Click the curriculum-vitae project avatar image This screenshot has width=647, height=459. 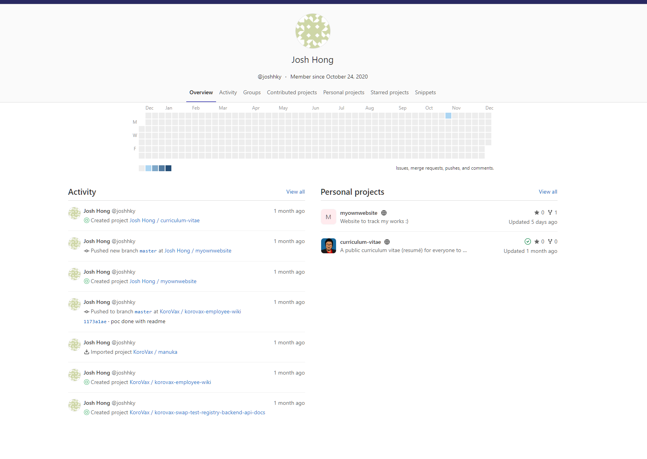coord(328,246)
